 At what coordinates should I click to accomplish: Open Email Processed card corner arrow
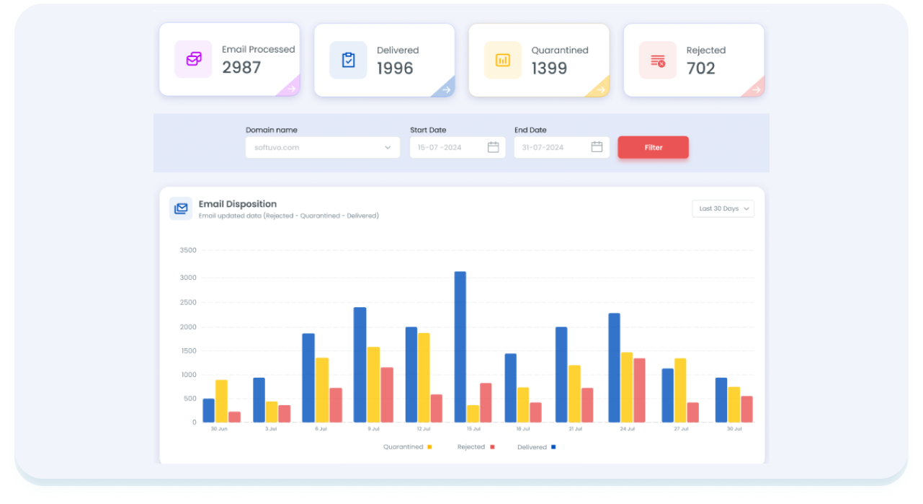tap(290, 89)
